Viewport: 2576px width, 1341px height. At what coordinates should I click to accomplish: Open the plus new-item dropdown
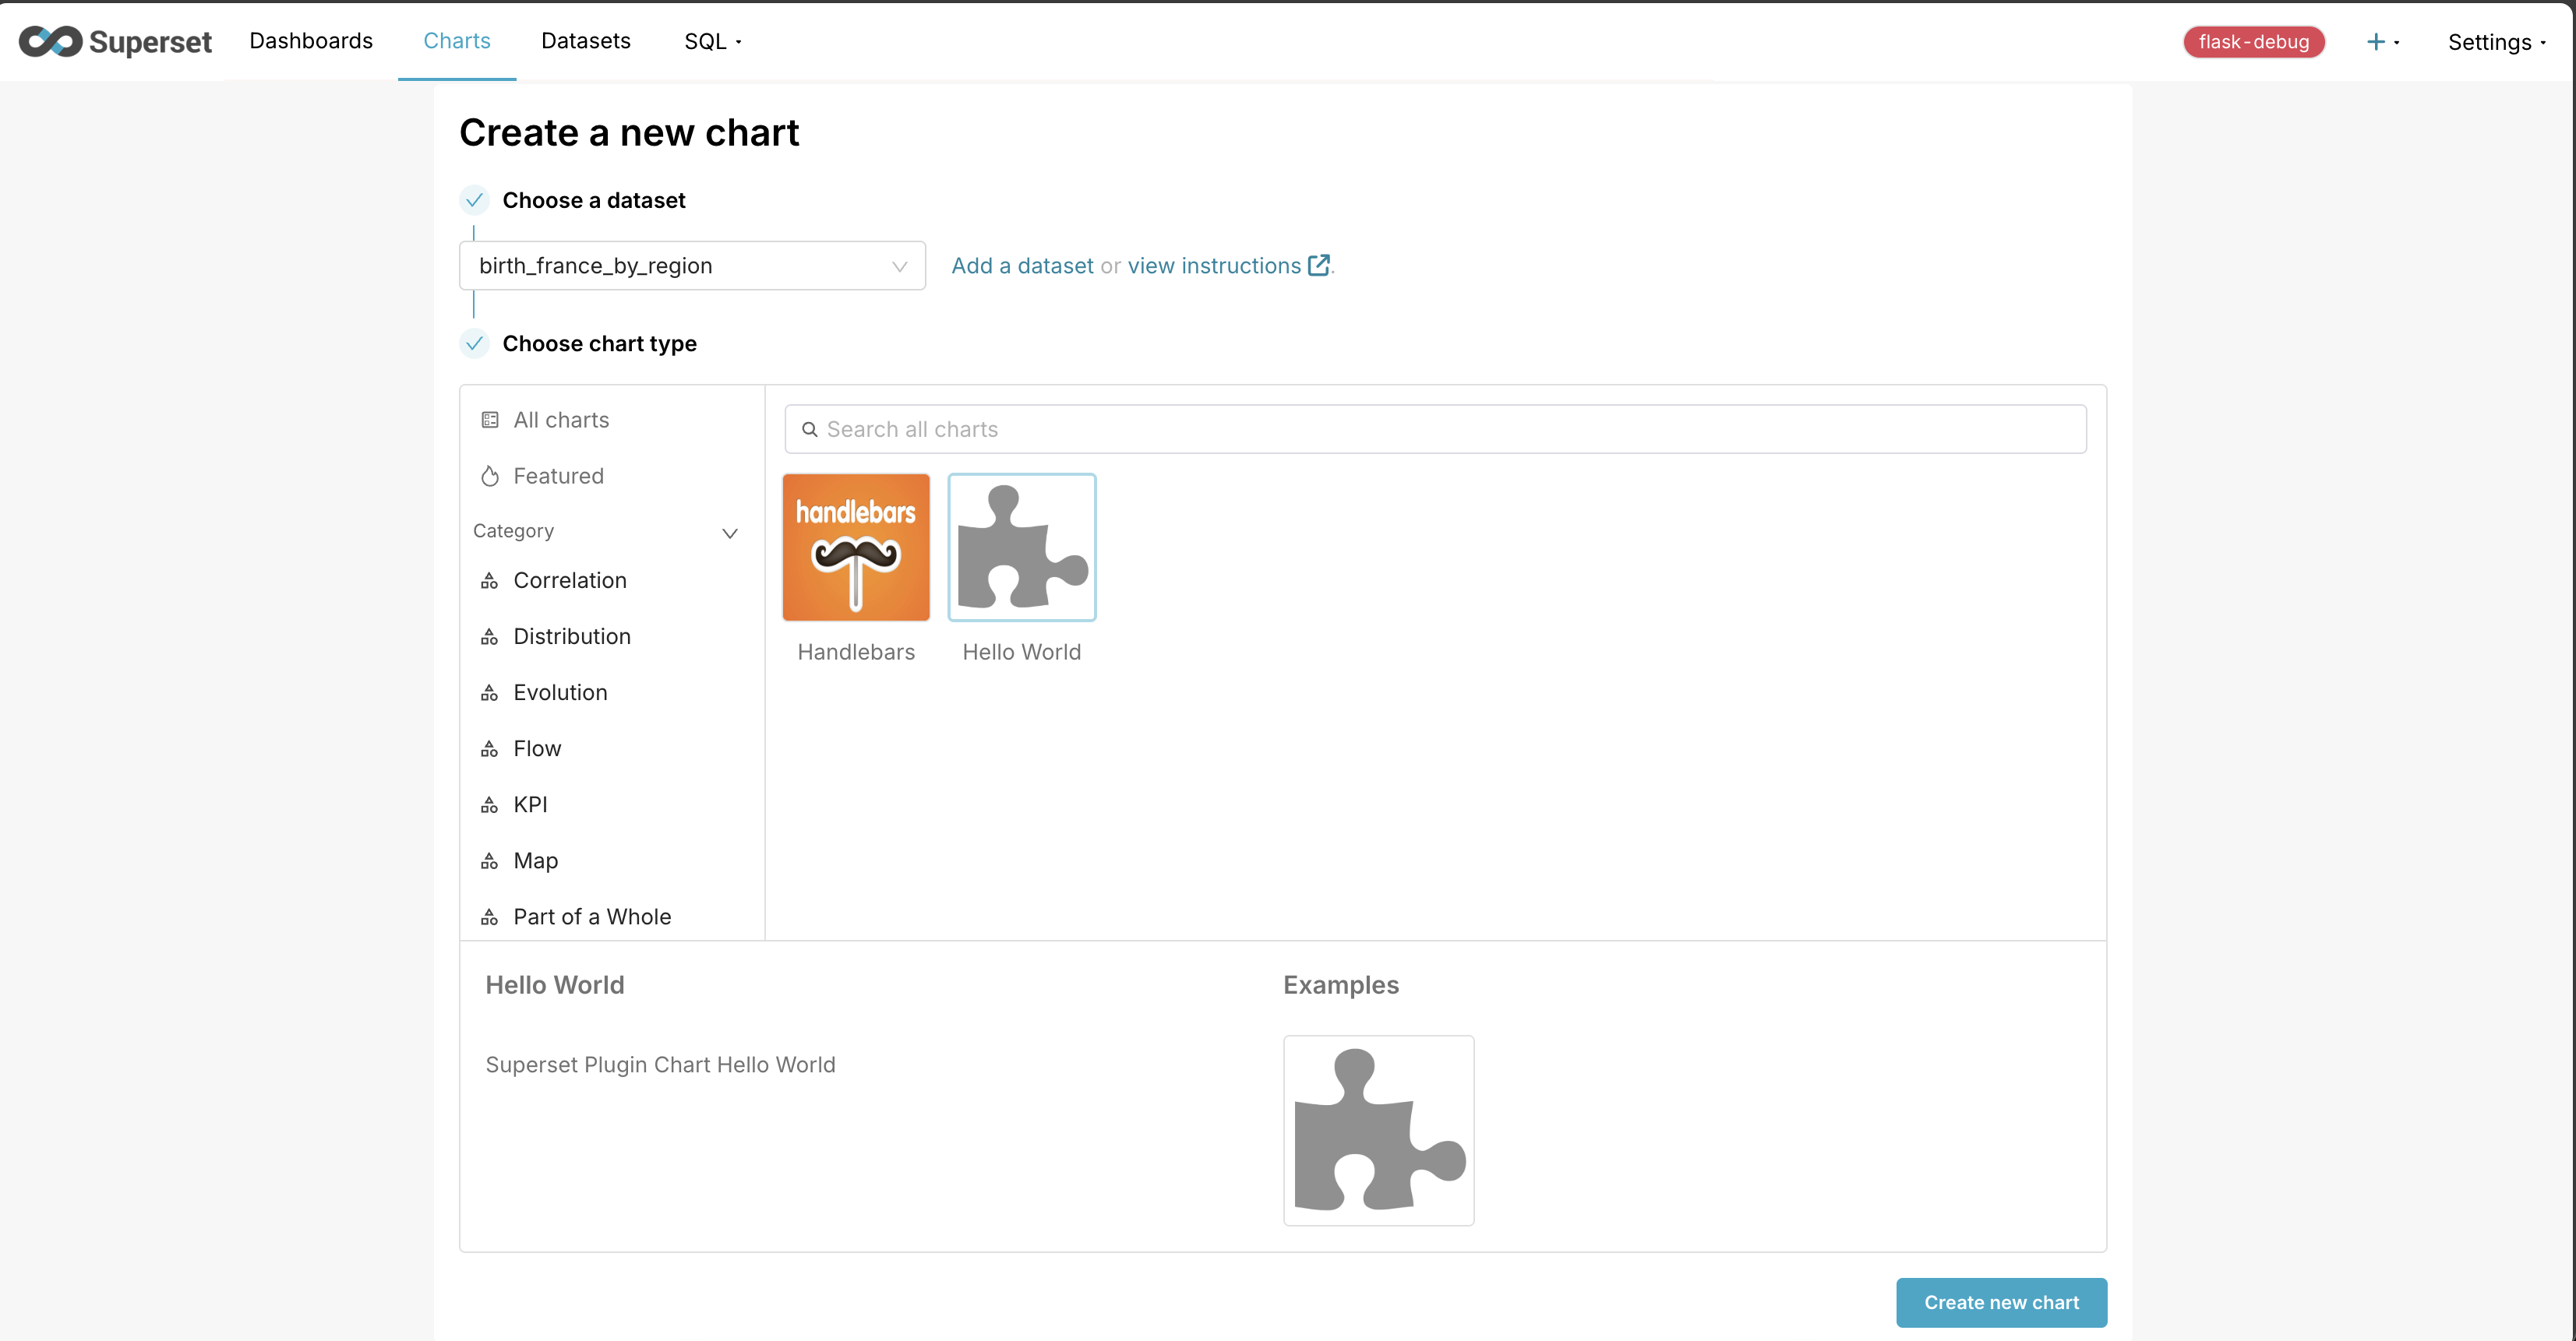click(2382, 41)
